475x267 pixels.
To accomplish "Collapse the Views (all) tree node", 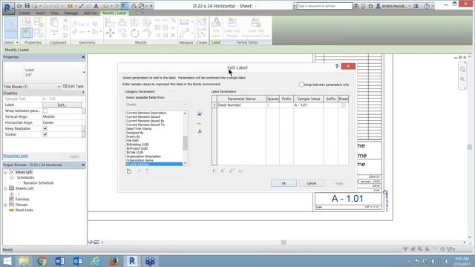I will 5,172.
